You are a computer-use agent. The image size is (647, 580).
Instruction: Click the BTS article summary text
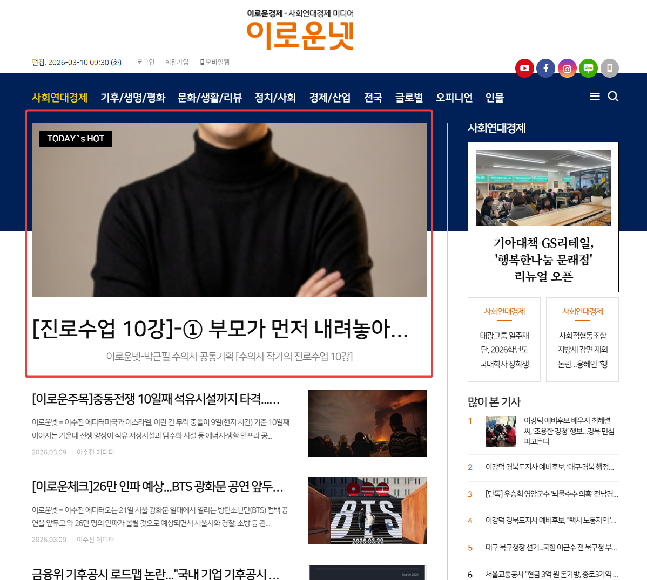[x=160, y=516]
